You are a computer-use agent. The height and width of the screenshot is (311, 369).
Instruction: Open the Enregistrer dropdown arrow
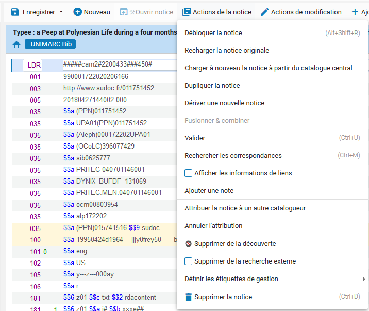click(x=61, y=12)
